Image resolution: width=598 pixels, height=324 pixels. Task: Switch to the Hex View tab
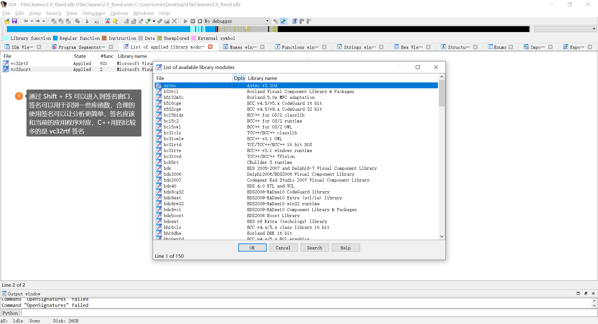pos(412,47)
